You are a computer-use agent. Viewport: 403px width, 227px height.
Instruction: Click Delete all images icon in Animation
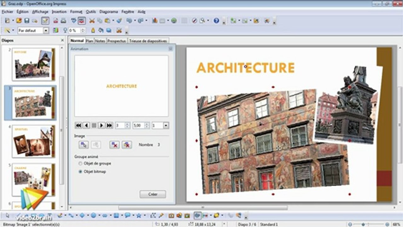[x=127, y=145]
